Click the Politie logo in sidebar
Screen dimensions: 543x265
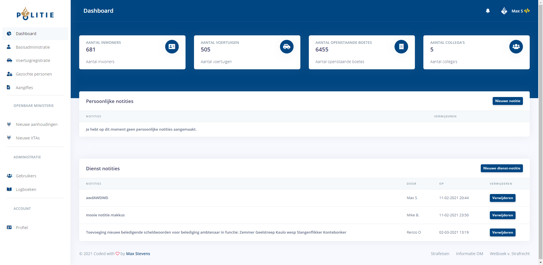tap(35, 14)
